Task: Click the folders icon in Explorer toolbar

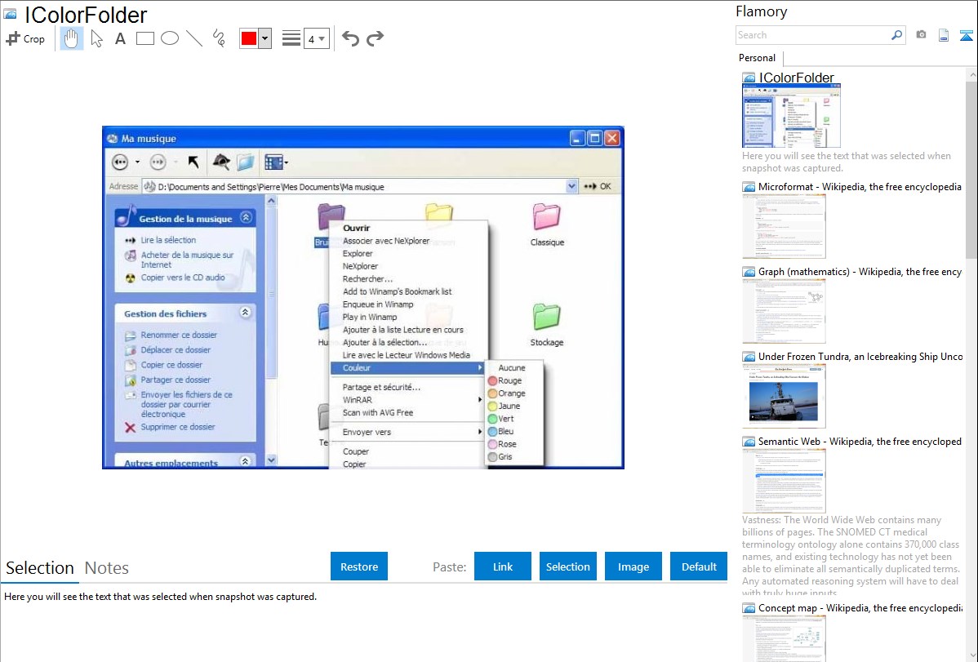Action: [246, 162]
